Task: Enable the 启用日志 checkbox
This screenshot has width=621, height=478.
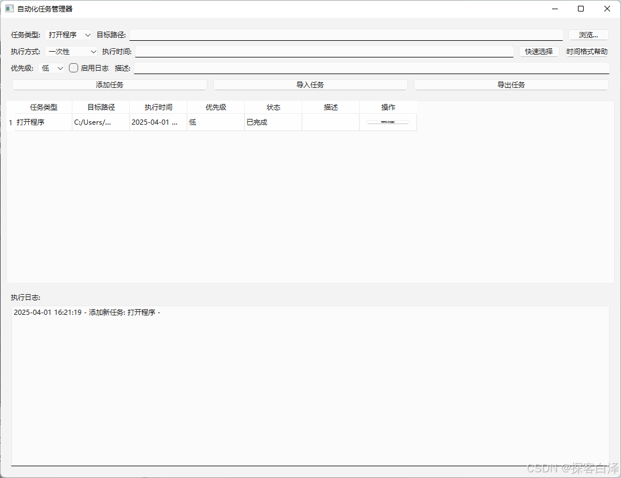Action: point(73,68)
